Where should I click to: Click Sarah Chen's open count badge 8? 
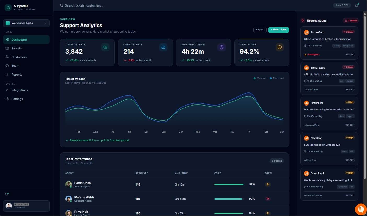tap(268, 184)
